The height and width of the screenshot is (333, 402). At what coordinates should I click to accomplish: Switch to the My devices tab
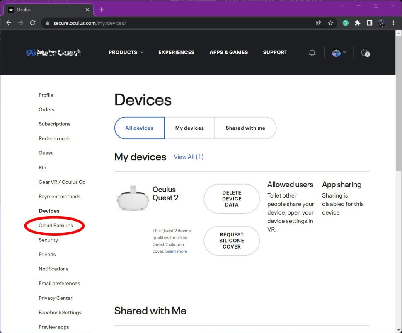[189, 128]
